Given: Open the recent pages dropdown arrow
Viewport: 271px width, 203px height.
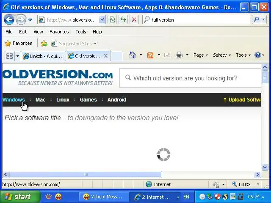Looking at the screenshot, I should [30, 20].
